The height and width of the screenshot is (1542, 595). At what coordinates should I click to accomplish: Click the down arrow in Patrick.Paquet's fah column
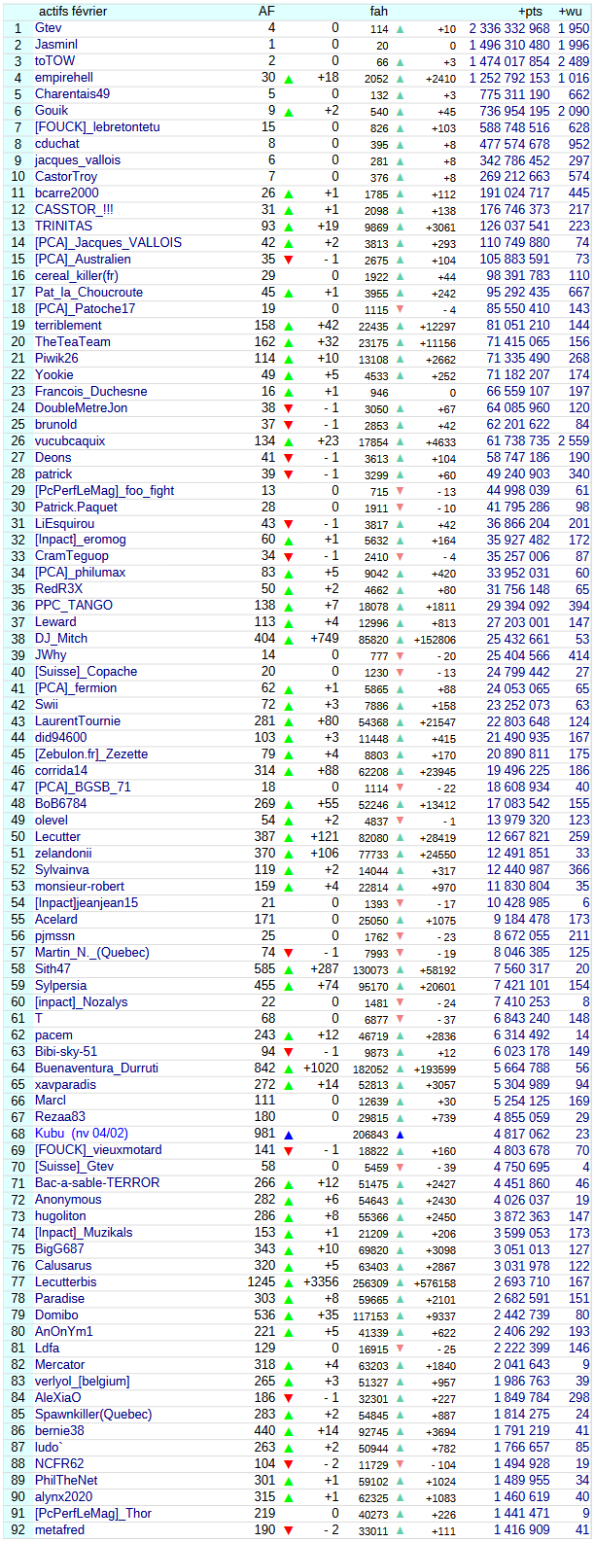point(400,508)
